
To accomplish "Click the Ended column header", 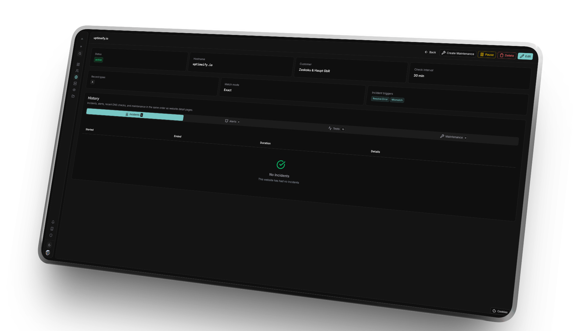I will tap(178, 136).
